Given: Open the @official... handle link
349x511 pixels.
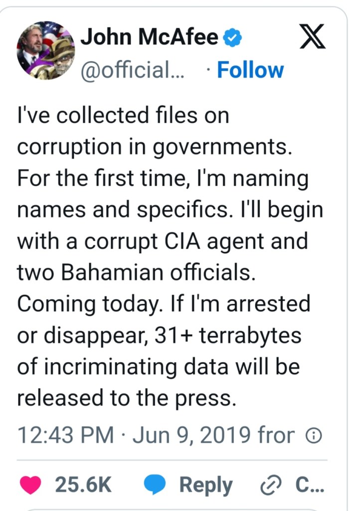Looking at the screenshot, I should 133,70.
